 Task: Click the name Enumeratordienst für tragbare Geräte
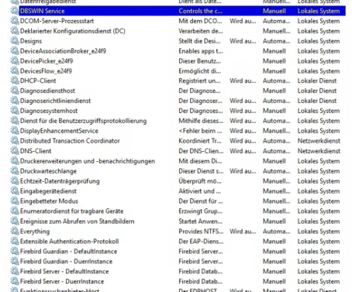pos(71,211)
